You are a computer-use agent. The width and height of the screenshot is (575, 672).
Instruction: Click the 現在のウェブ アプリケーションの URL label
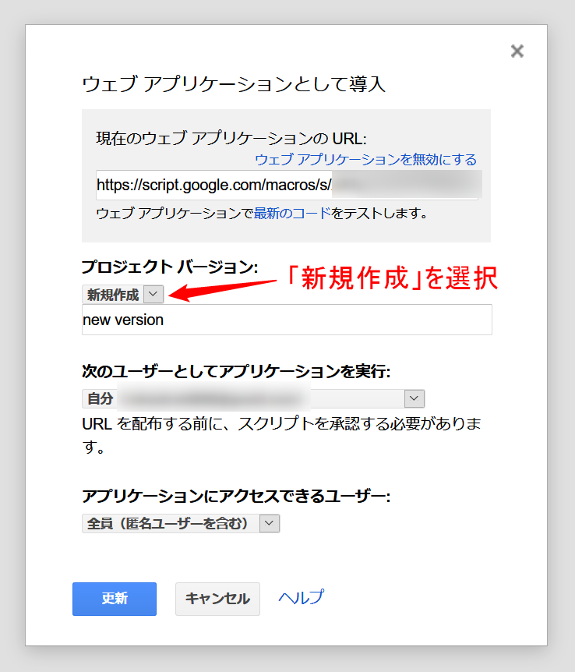click(231, 139)
